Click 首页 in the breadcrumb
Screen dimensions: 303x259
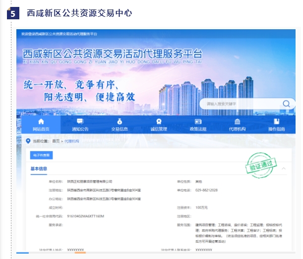point(56,141)
